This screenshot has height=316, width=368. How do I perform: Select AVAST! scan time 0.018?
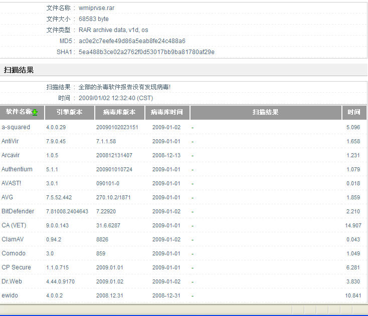[x=353, y=184]
